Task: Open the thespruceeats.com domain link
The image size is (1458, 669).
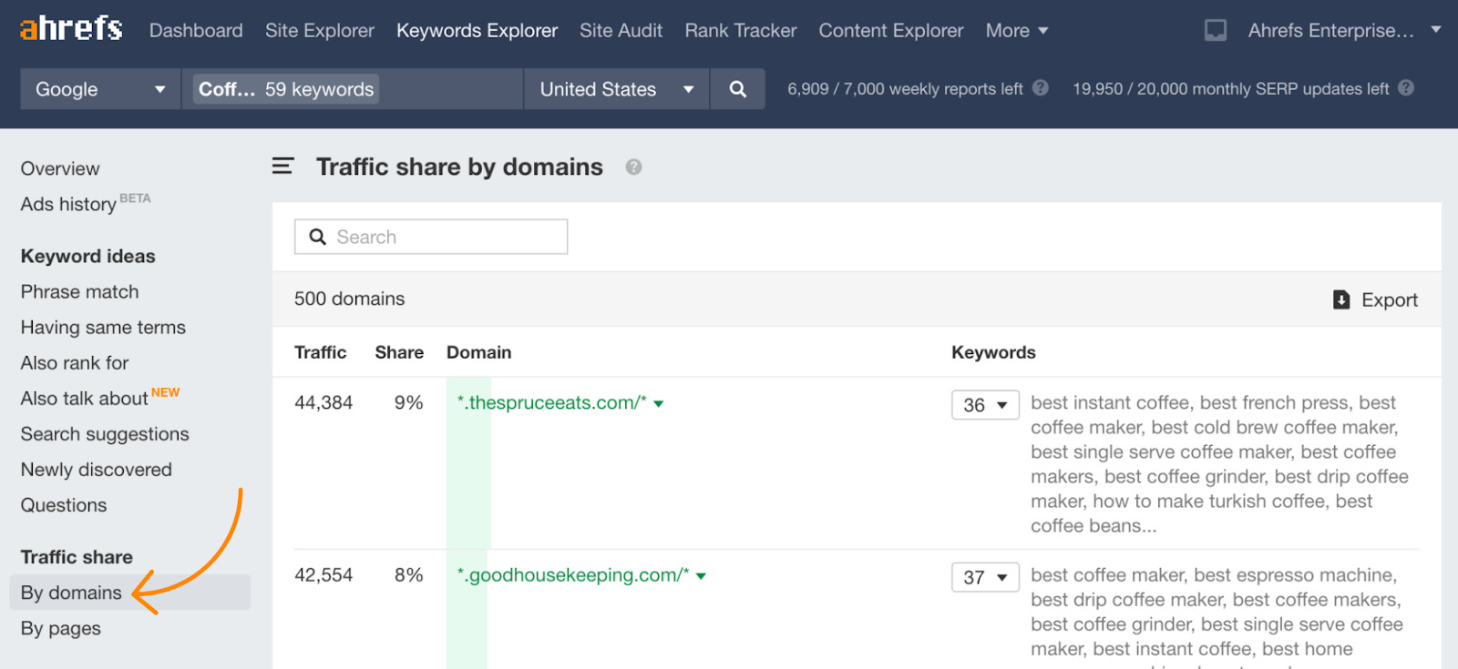Action: (x=552, y=403)
